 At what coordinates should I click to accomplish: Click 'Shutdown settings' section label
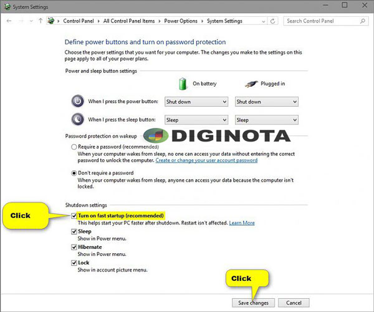86,205
